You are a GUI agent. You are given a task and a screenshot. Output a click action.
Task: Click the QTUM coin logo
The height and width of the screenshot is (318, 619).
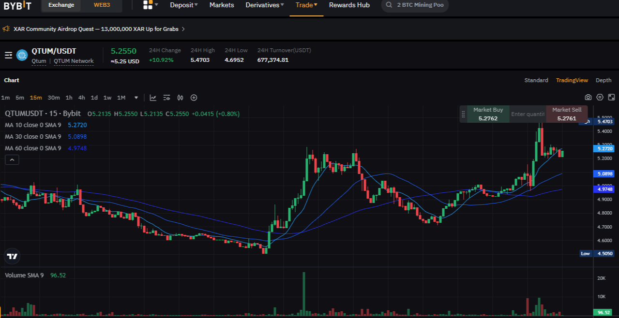tap(22, 55)
